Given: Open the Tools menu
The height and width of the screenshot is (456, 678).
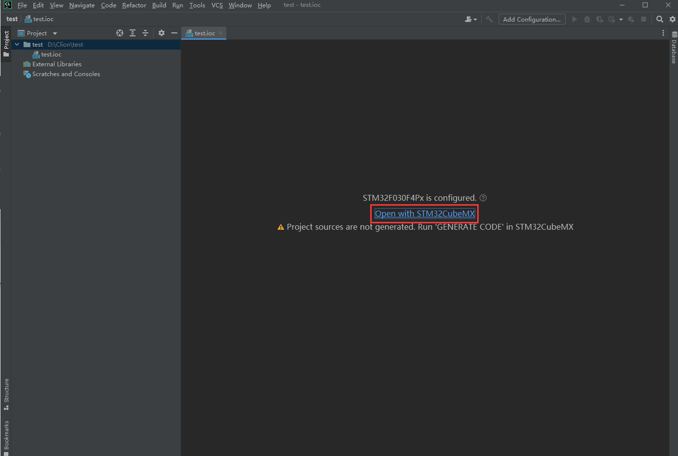Looking at the screenshot, I should tap(197, 5).
